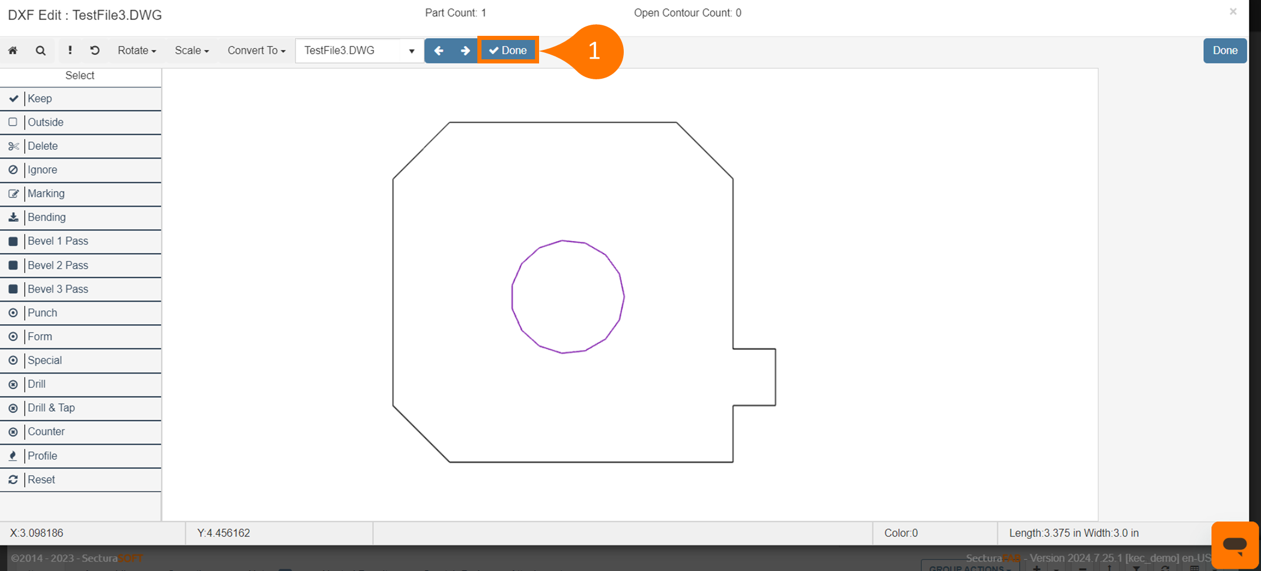Go to next file with right arrow
This screenshot has width=1261, height=571.
465,51
